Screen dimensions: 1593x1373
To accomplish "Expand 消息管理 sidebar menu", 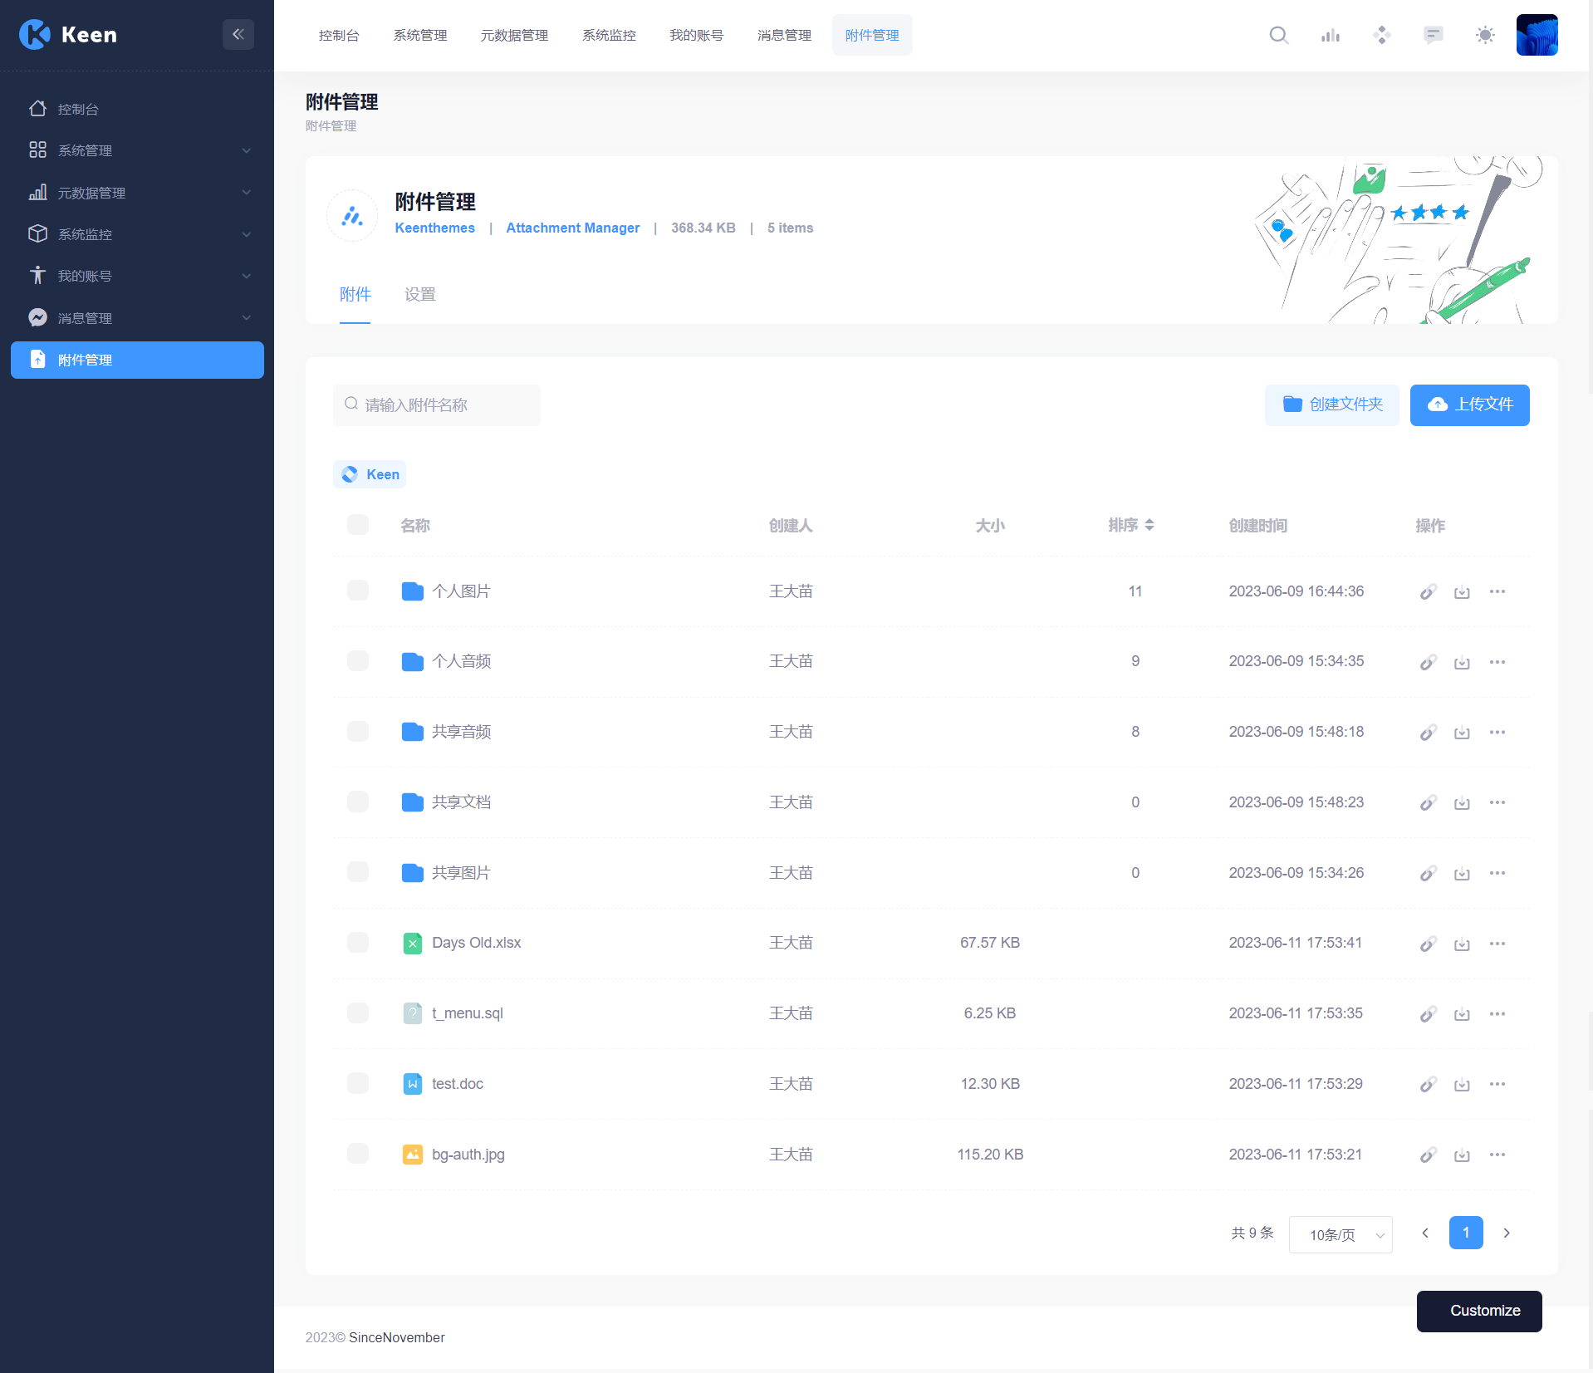I will [137, 318].
